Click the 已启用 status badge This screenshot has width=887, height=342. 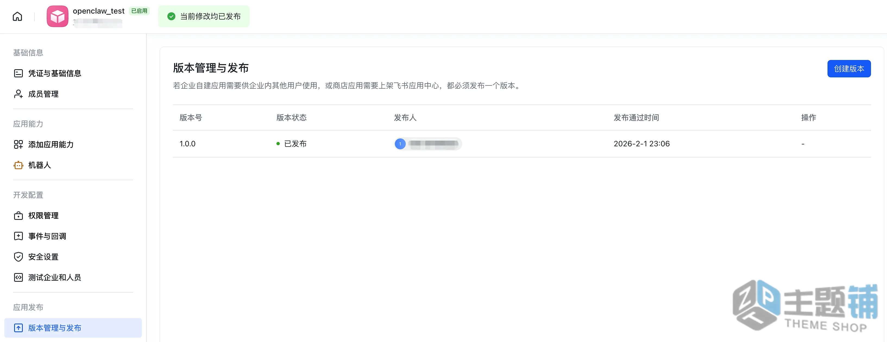point(139,11)
